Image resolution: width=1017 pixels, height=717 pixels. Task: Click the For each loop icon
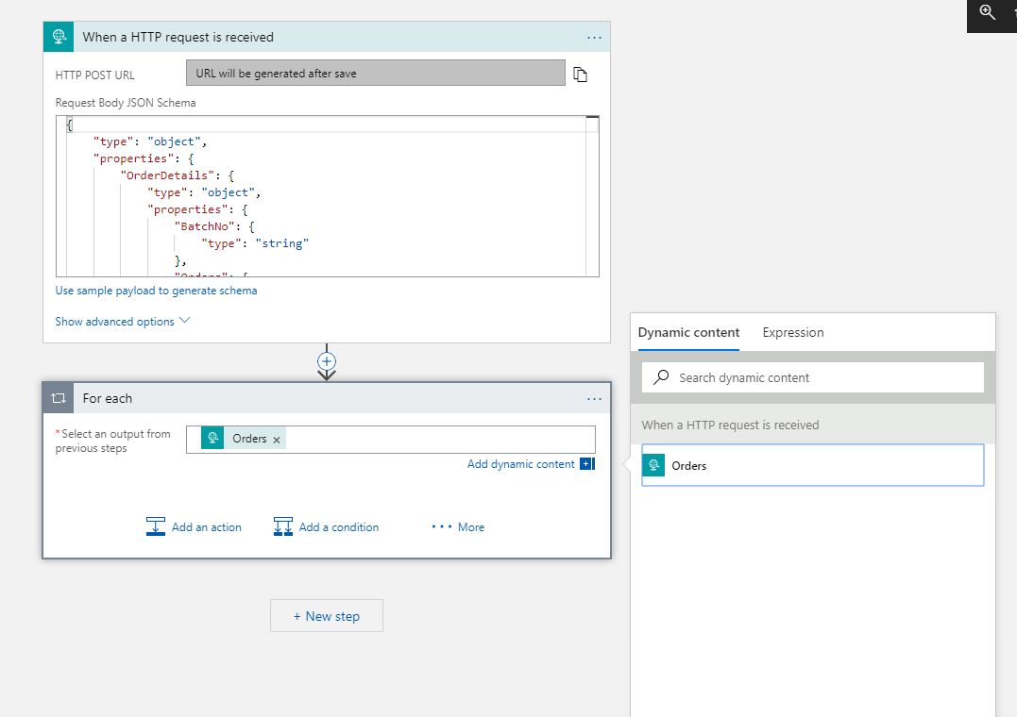point(59,398)
